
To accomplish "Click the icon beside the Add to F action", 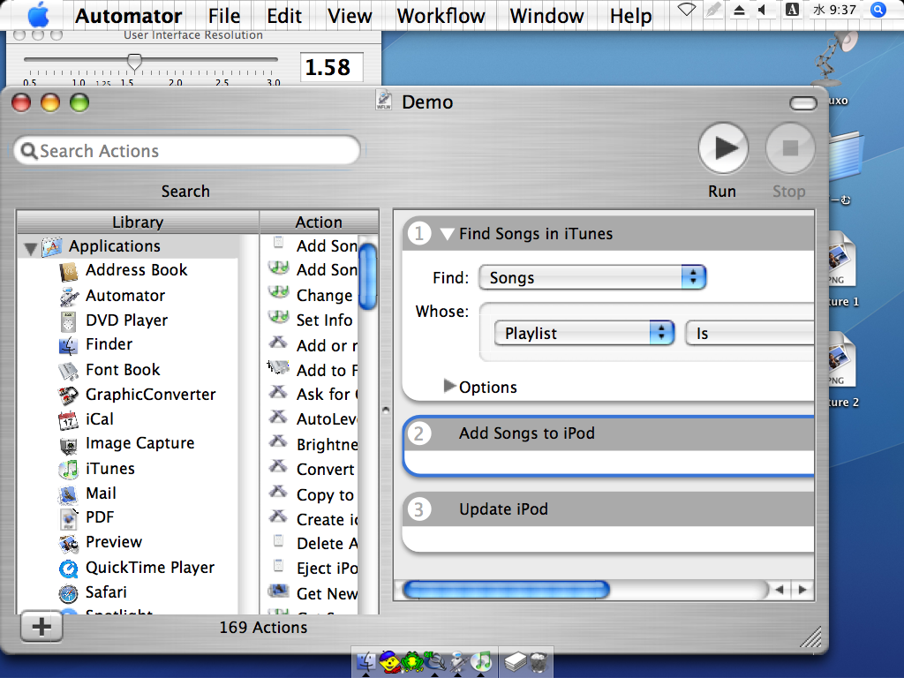I will 278,366.
